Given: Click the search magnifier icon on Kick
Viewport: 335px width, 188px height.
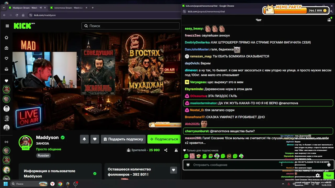Looking at the screenshot, I should click(86, 26).
